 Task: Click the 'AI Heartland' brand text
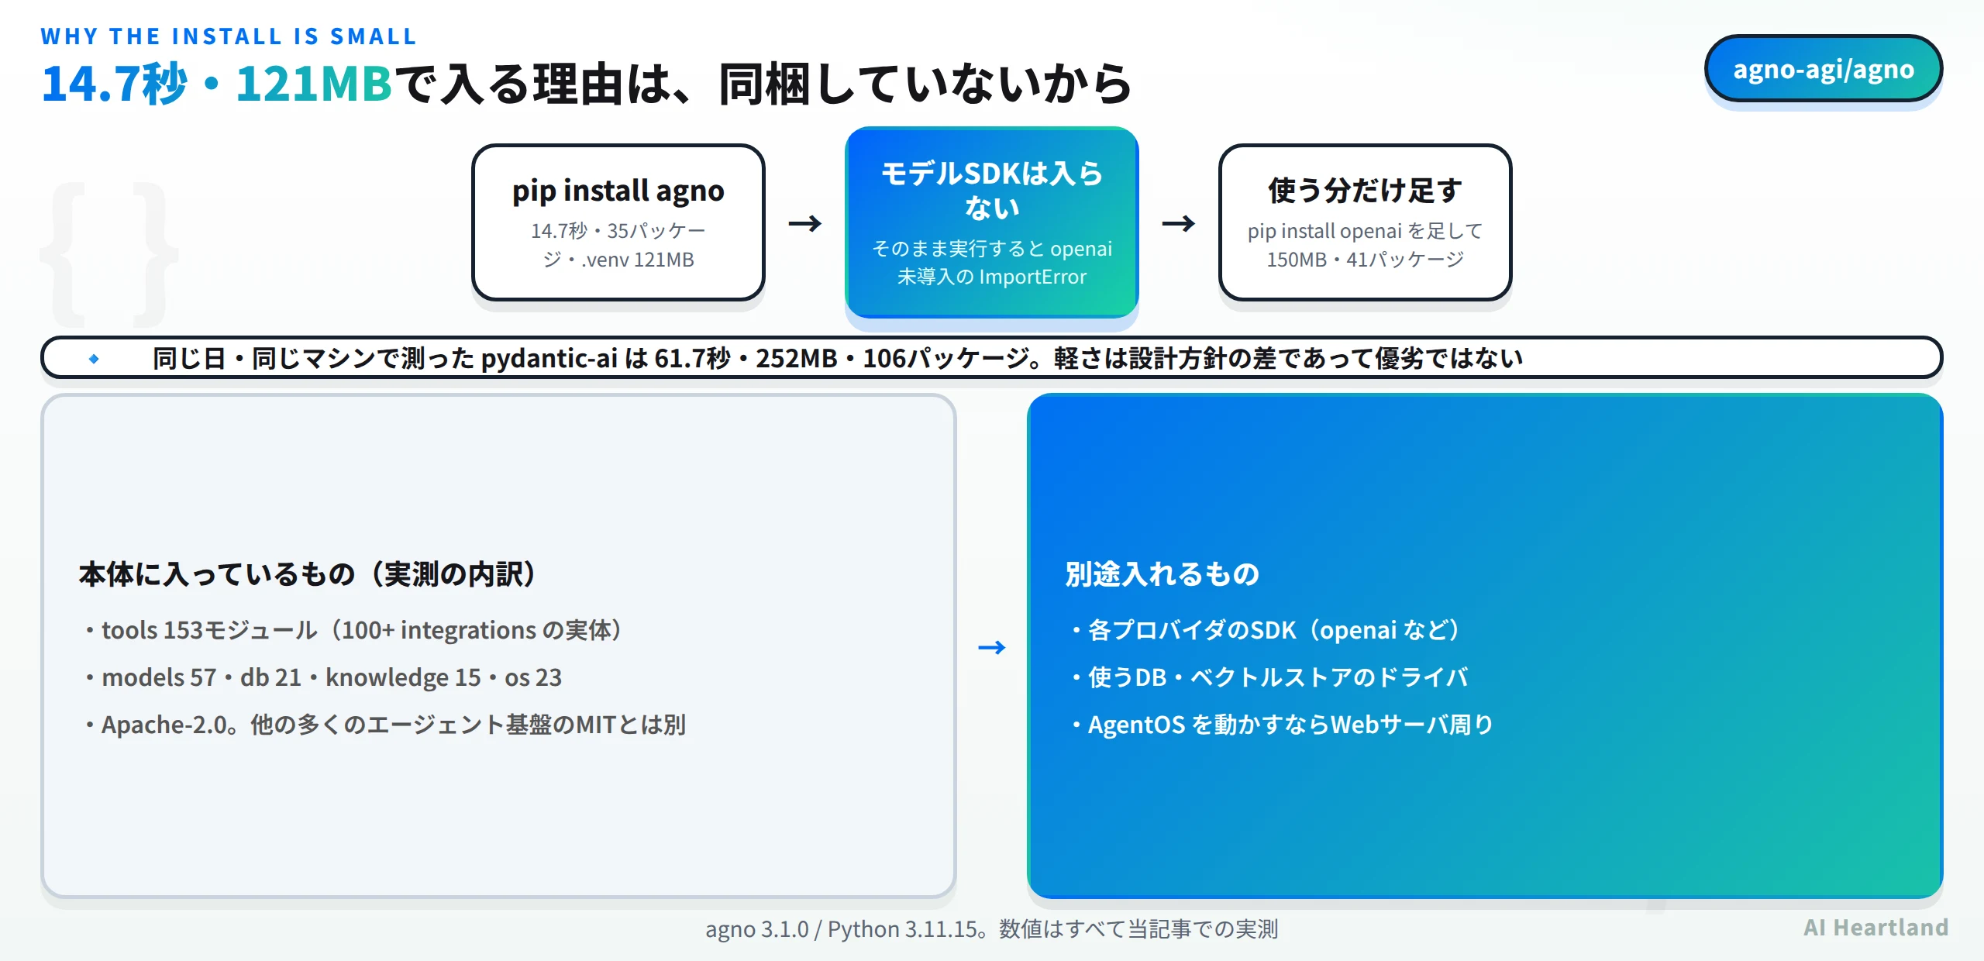(1875, 928)
